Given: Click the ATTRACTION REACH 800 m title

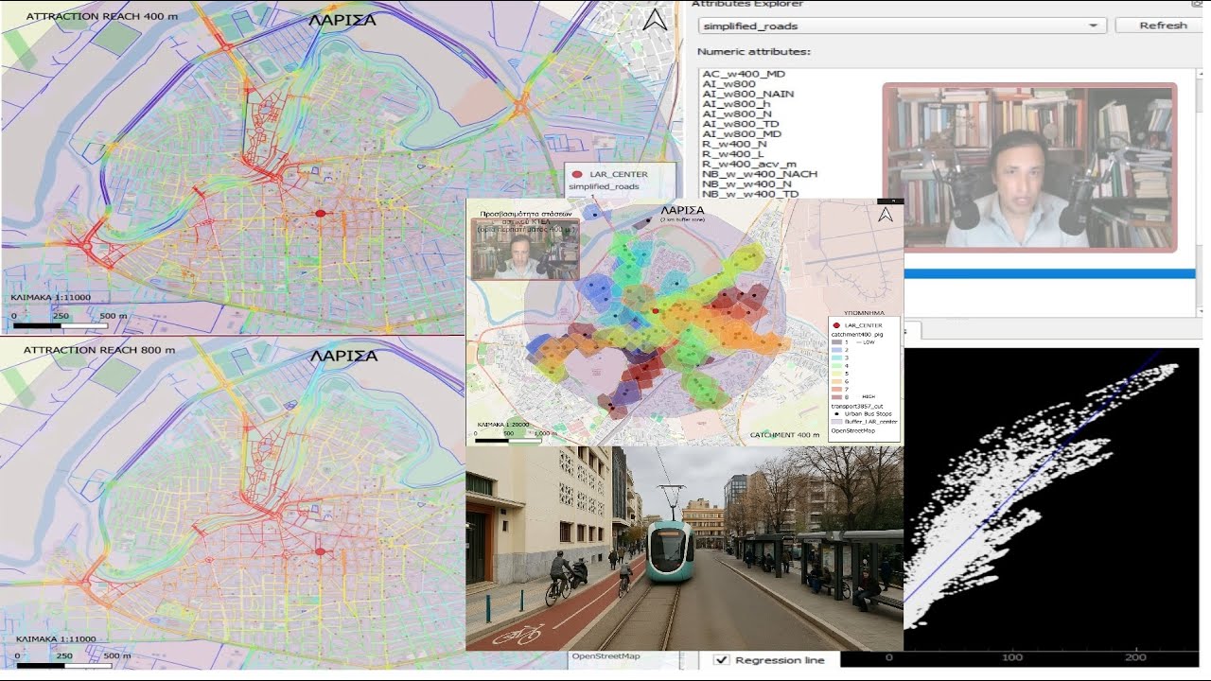Looking at the screenshot, I should (98, 350).
